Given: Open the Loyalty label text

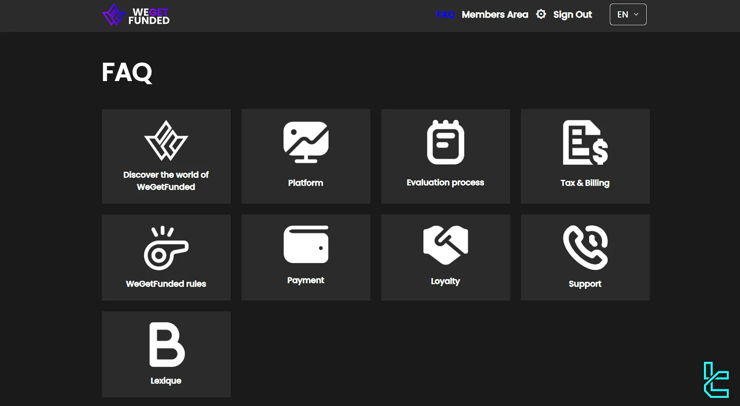Looking at the screenshot, I should click(x=445, y=281).
